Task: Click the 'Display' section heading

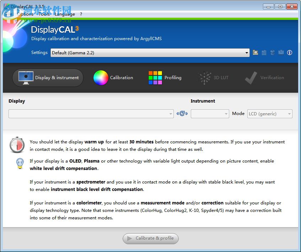Action: pyautogui.click(x=17, y=101)
